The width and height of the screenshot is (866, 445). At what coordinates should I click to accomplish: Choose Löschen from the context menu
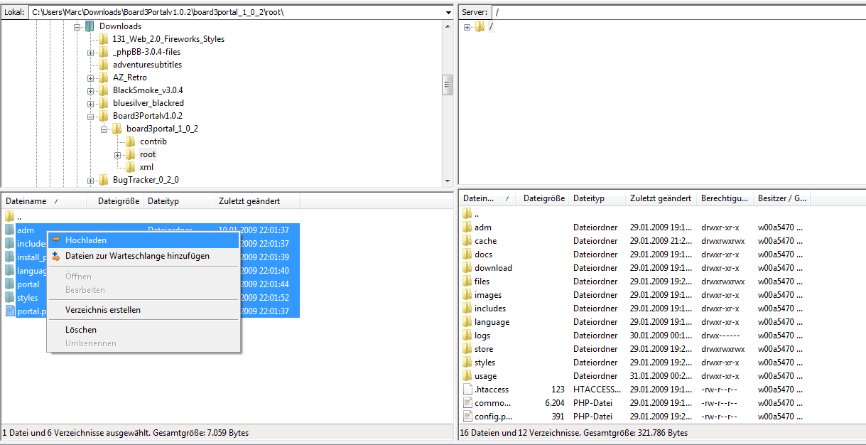[x=80, y=330]
